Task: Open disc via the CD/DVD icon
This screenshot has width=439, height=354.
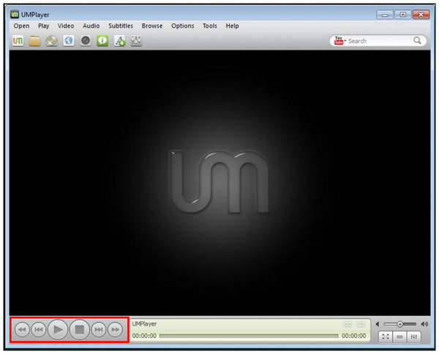Action: pos(52,41)
